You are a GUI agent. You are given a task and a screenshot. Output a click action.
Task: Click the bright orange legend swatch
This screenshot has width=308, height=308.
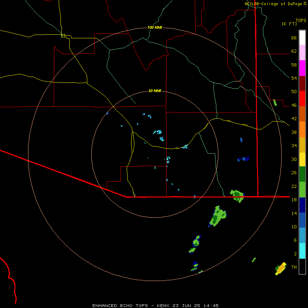click(x=302, y=129)
